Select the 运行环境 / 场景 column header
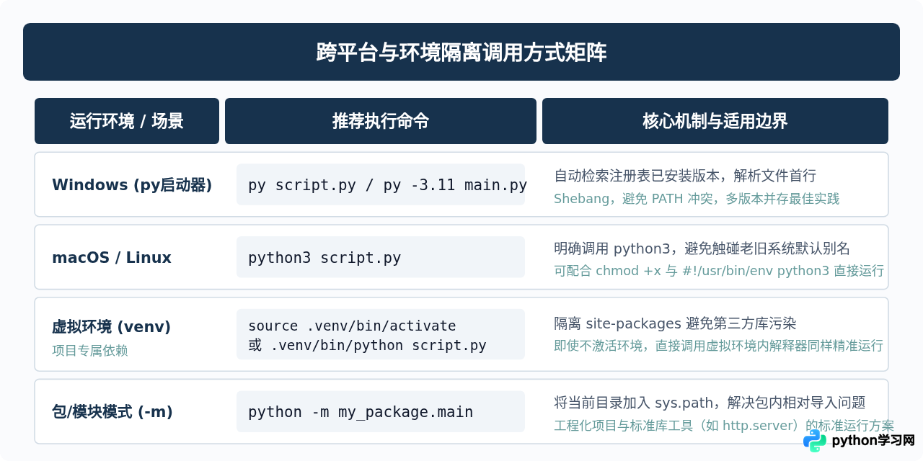This screenshot has width=923, height=461. coord(127,121)
